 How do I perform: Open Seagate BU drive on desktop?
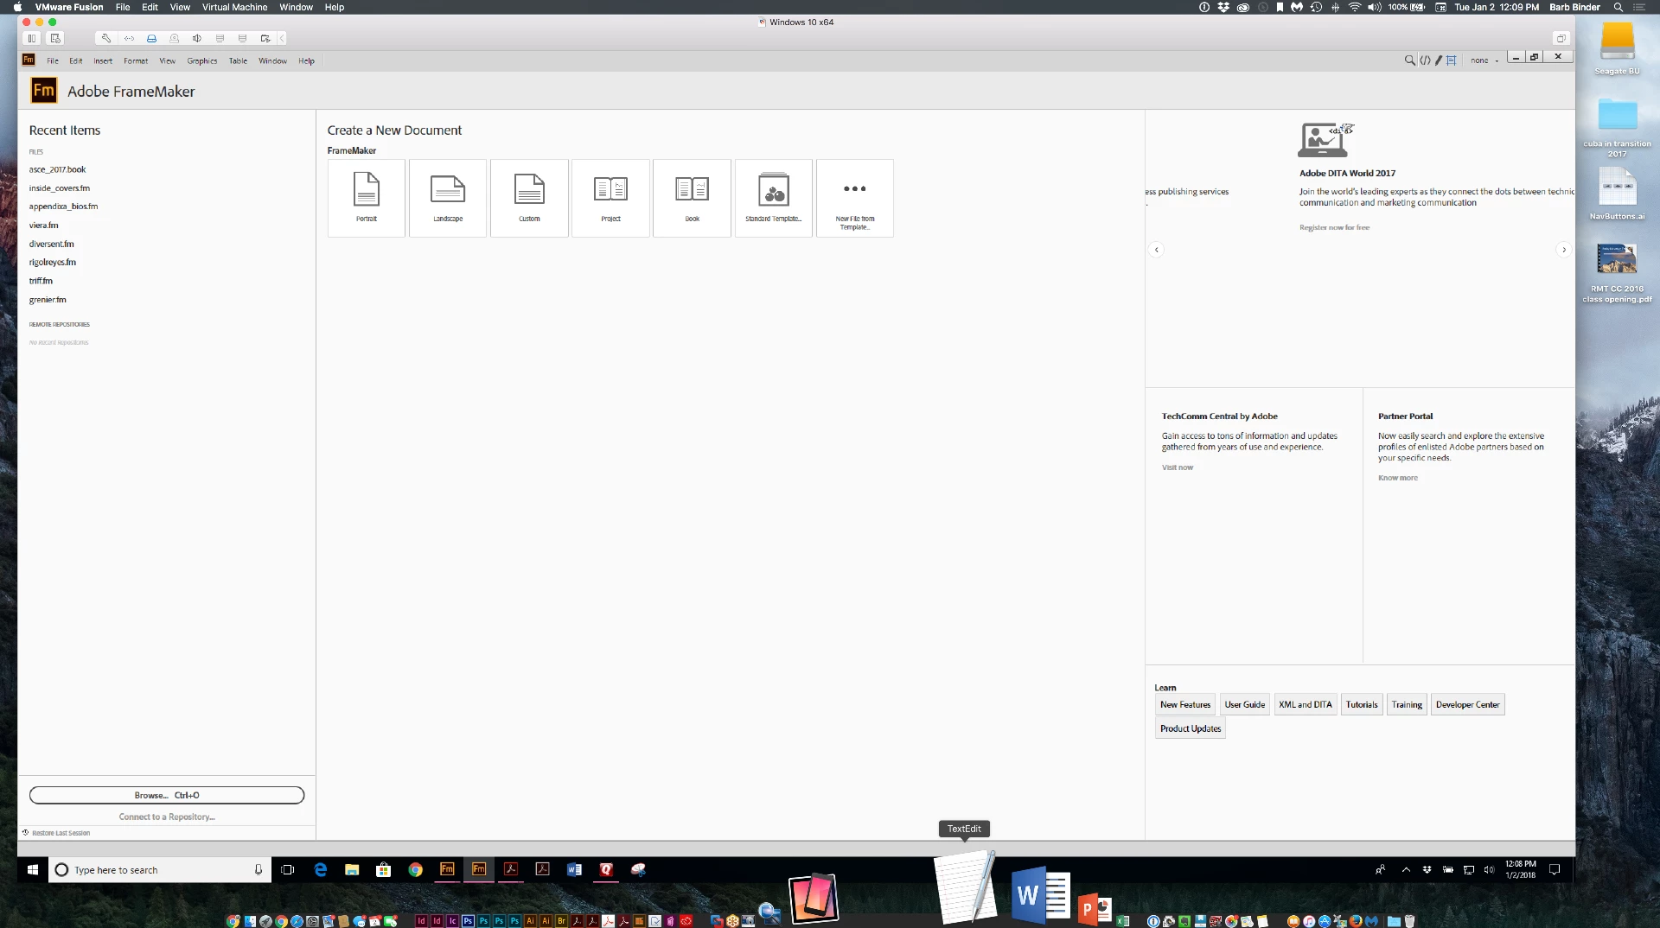pyautogui.click(x=1617, y=48)
